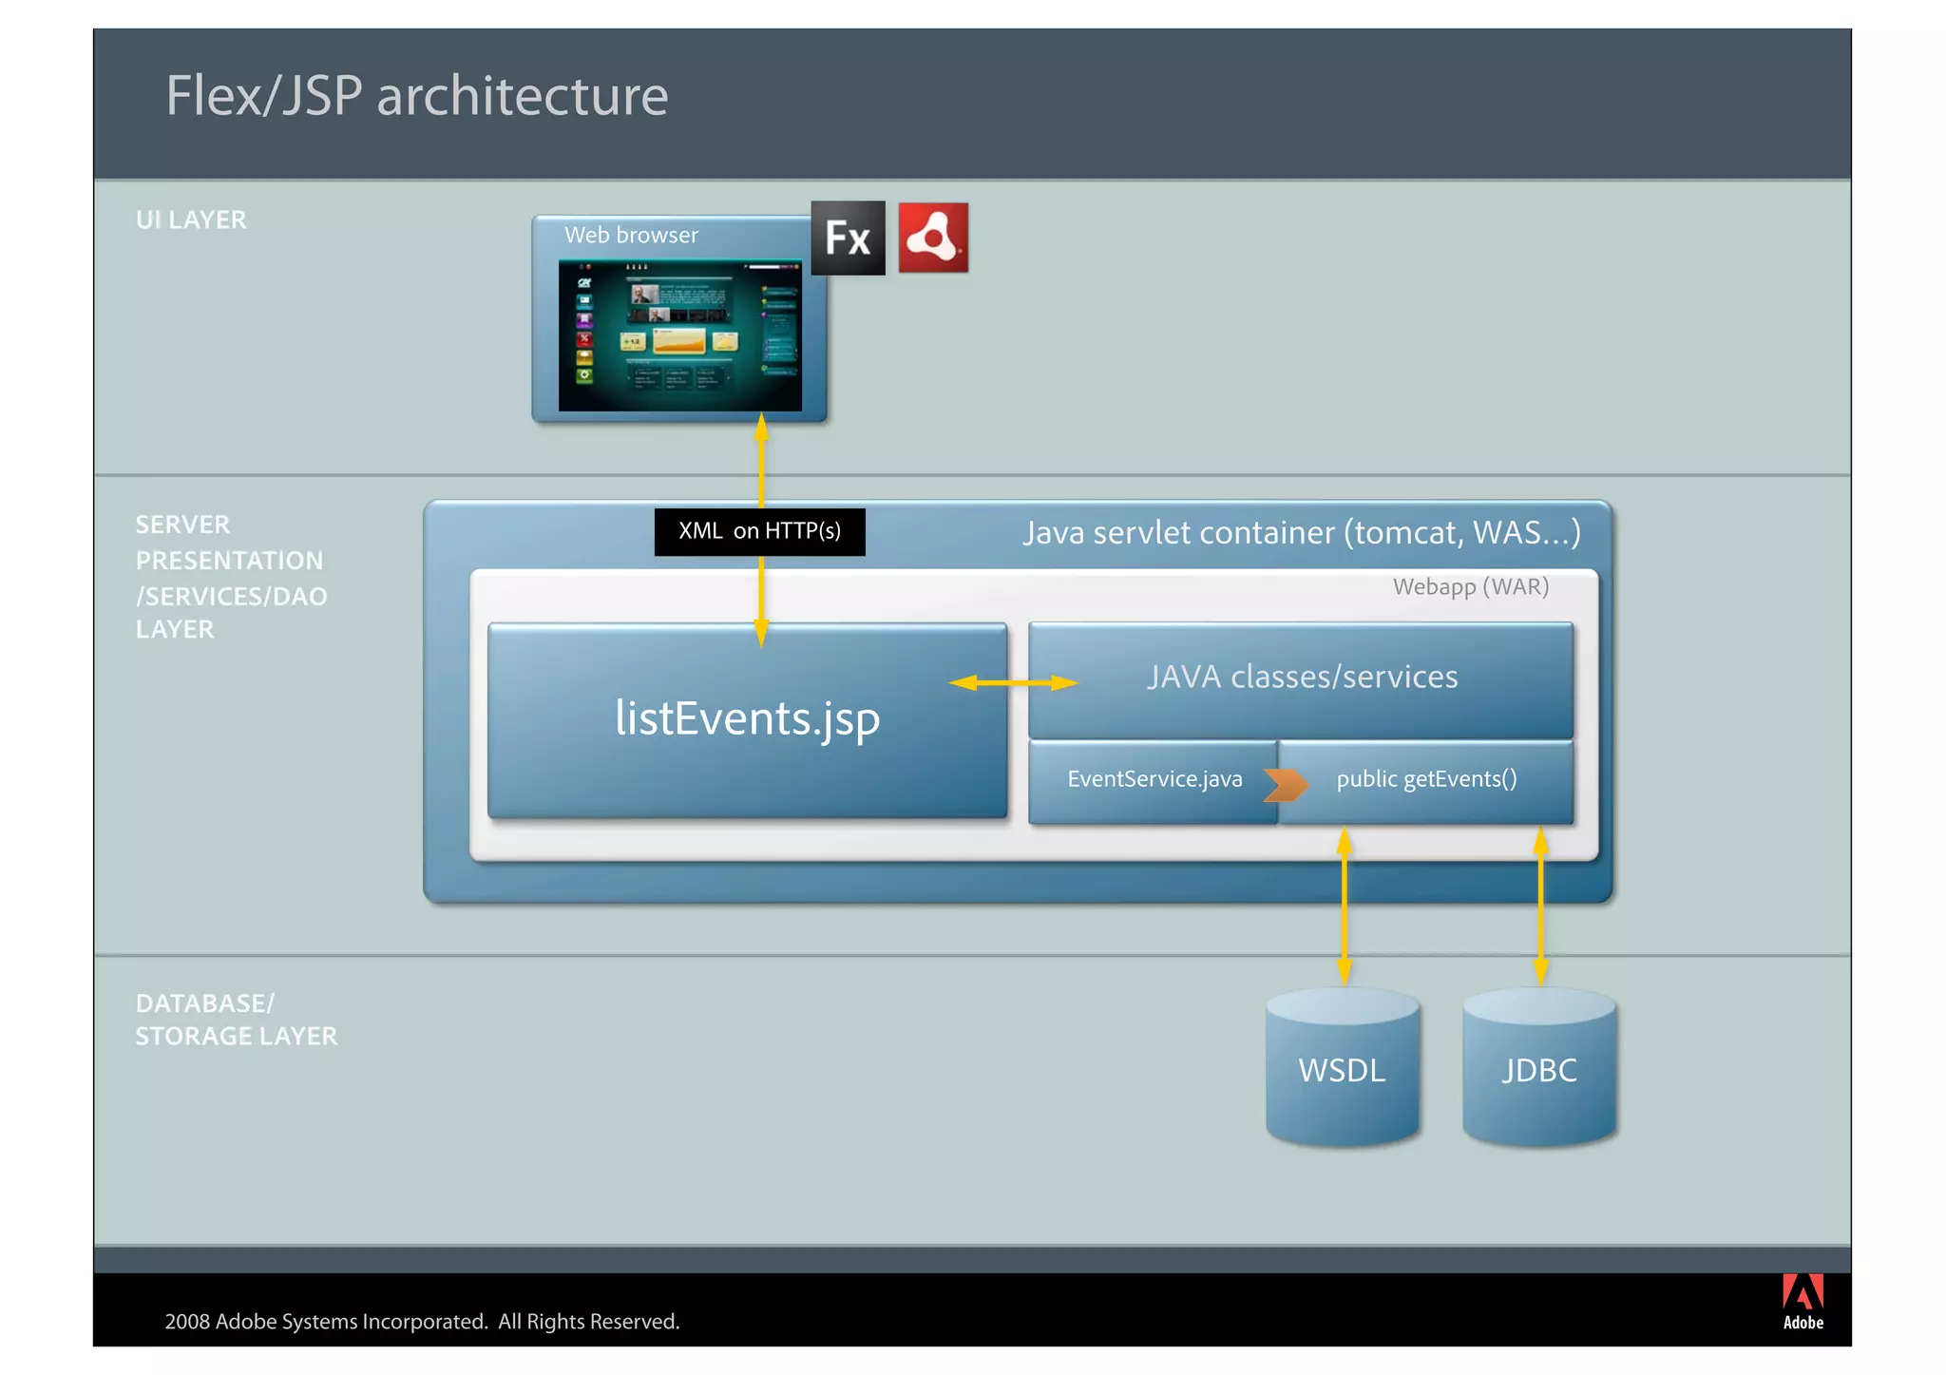Click the DATABASE/STORAGE LAYER label

[x=236, y=1020]
